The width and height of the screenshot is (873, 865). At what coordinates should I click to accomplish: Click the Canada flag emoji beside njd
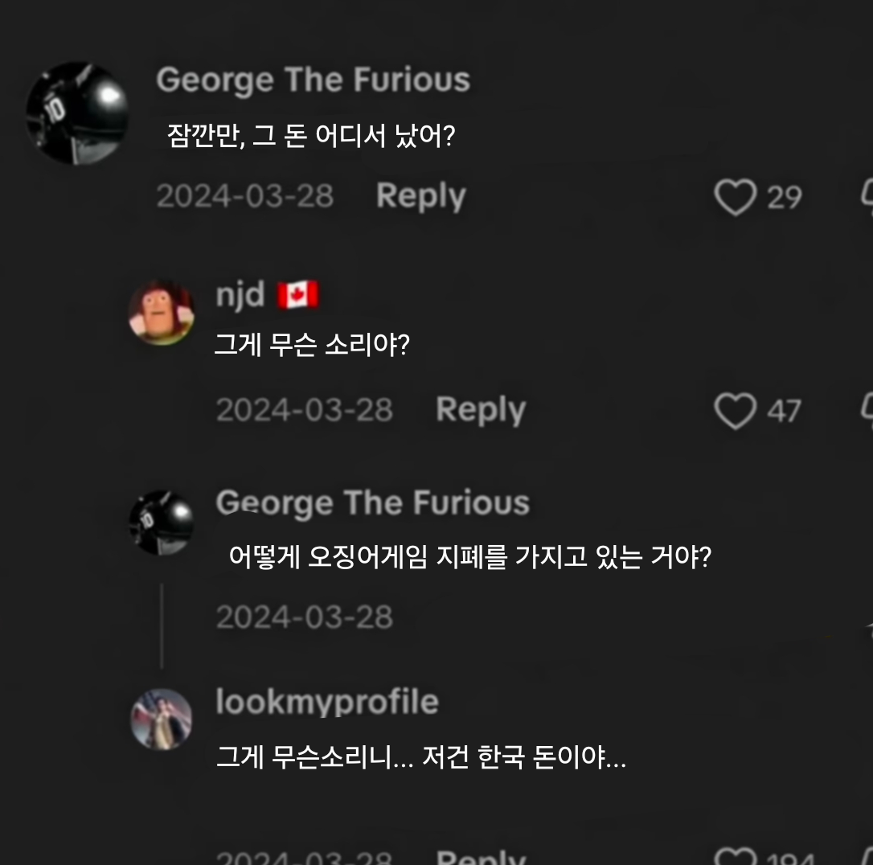298,294
